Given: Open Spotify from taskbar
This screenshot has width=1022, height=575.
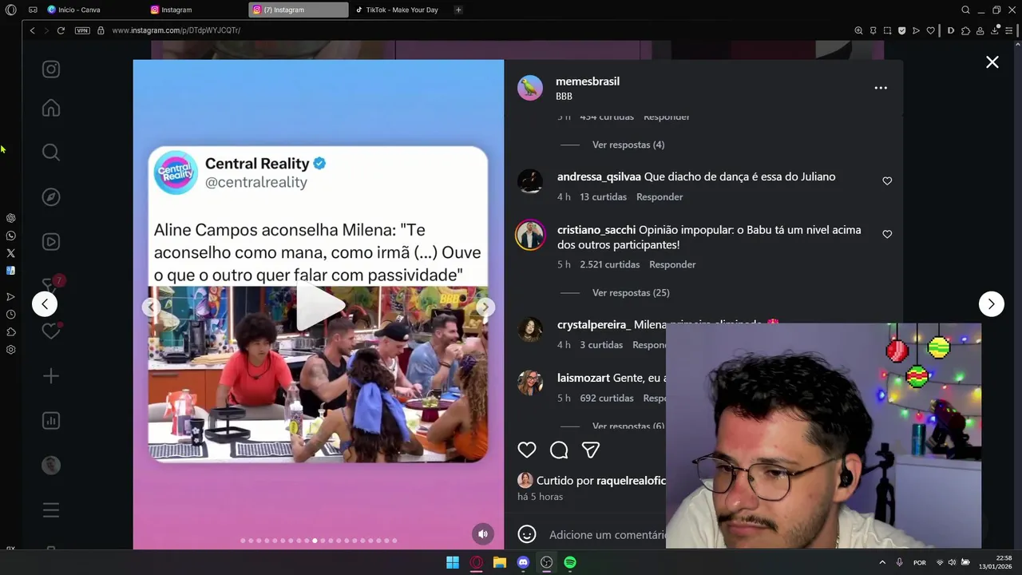Looking at the screenshot, I should 570,562.
